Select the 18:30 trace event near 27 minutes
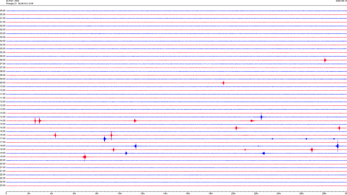The height and width of the screenshot is (195, 347). coord(312,149)
